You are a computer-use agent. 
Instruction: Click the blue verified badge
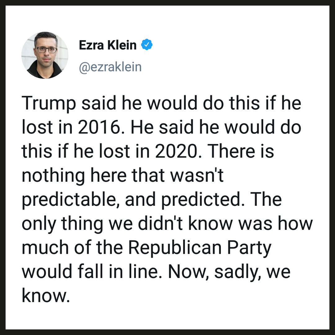(147, 44)
